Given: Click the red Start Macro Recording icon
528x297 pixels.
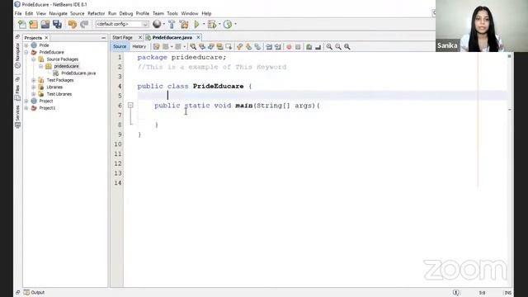Looking at the screenshot, I should coord(289,47).
